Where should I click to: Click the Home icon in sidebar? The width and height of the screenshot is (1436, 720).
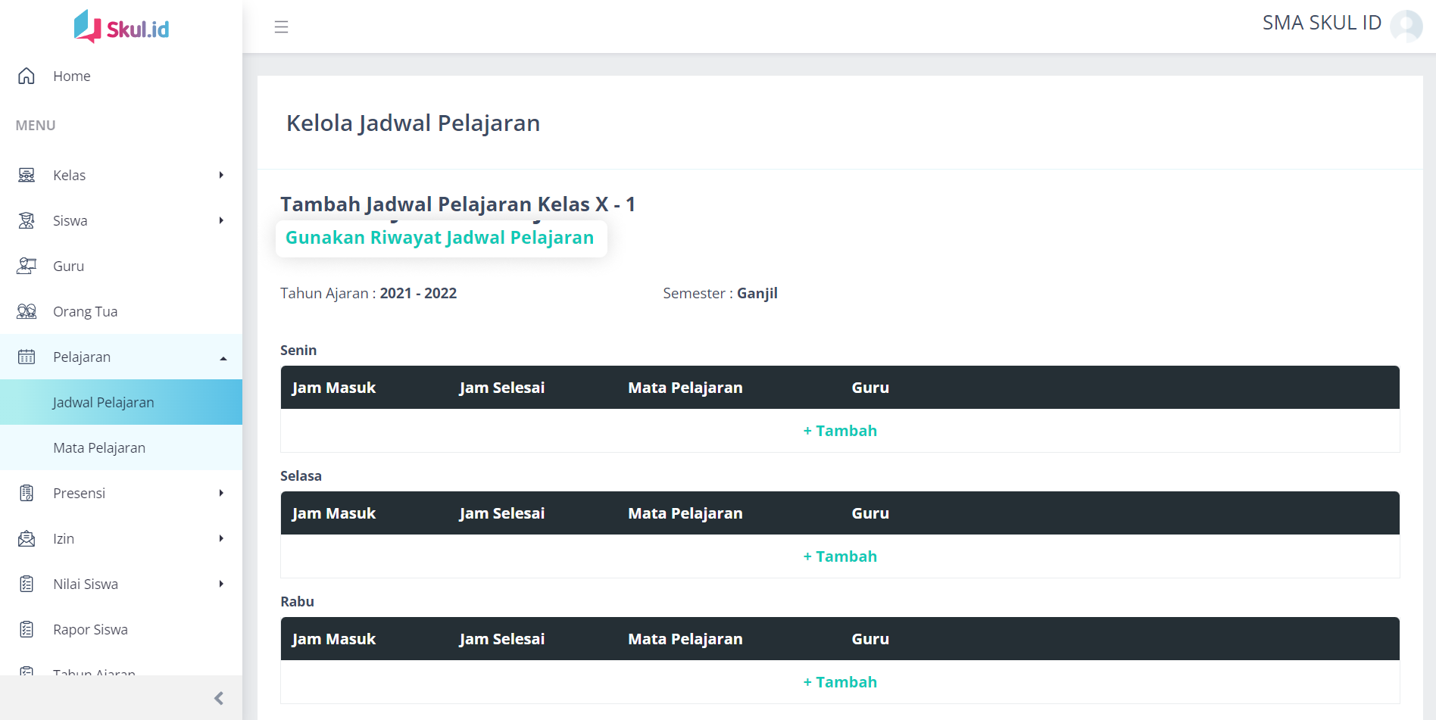(27, 76)
